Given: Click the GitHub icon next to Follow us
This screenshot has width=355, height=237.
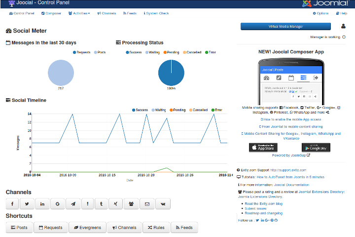Looking at the screenshot, I should 276,220.
